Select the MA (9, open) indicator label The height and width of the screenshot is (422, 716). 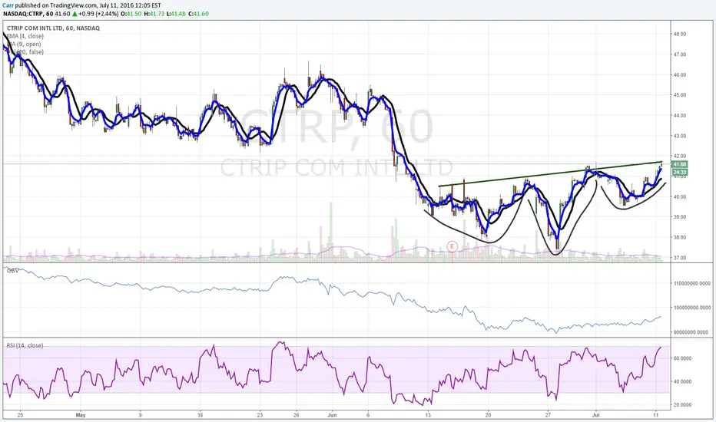pyautogui.click(x=24, y=44)
